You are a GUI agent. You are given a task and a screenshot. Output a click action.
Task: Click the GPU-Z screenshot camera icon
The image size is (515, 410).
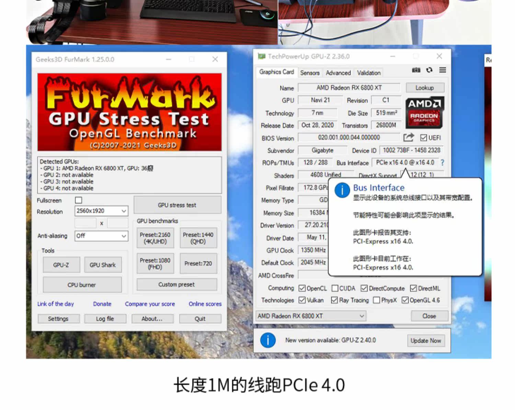[416, 70]
